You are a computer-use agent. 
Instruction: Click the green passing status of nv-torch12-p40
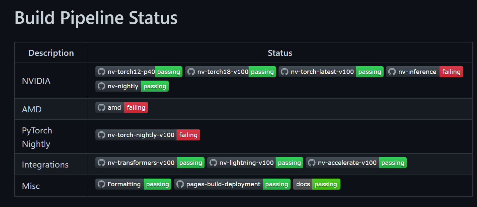pos(169,72)
